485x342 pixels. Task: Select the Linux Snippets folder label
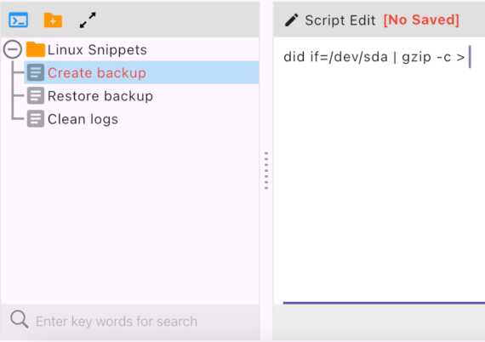click(97, 50)
